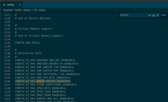Click gear icon in breadcrumb path
Image resolution: width=168 pixels, height=102 pixels.
pos(35,10)
